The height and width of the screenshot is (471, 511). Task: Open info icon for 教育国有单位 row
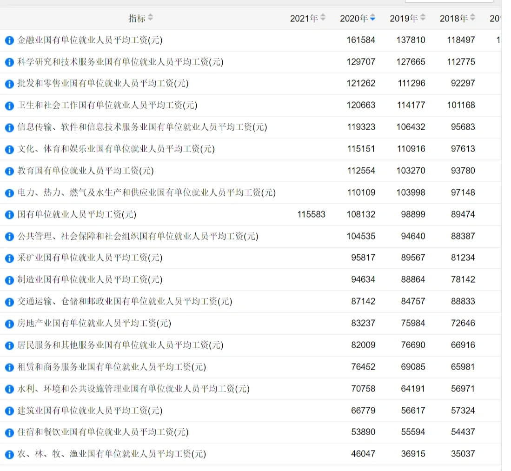(x=9, y=171)
